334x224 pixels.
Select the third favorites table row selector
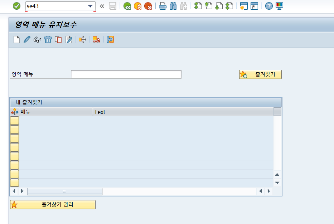click(x=14, y=138)
